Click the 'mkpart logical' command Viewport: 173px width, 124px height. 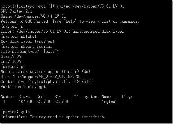(x=36, y=46)
